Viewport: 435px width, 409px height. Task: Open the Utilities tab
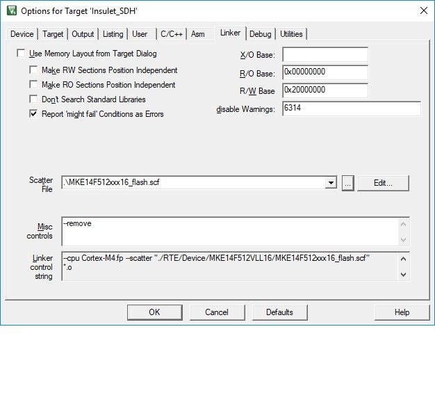(x=291, y=34)
